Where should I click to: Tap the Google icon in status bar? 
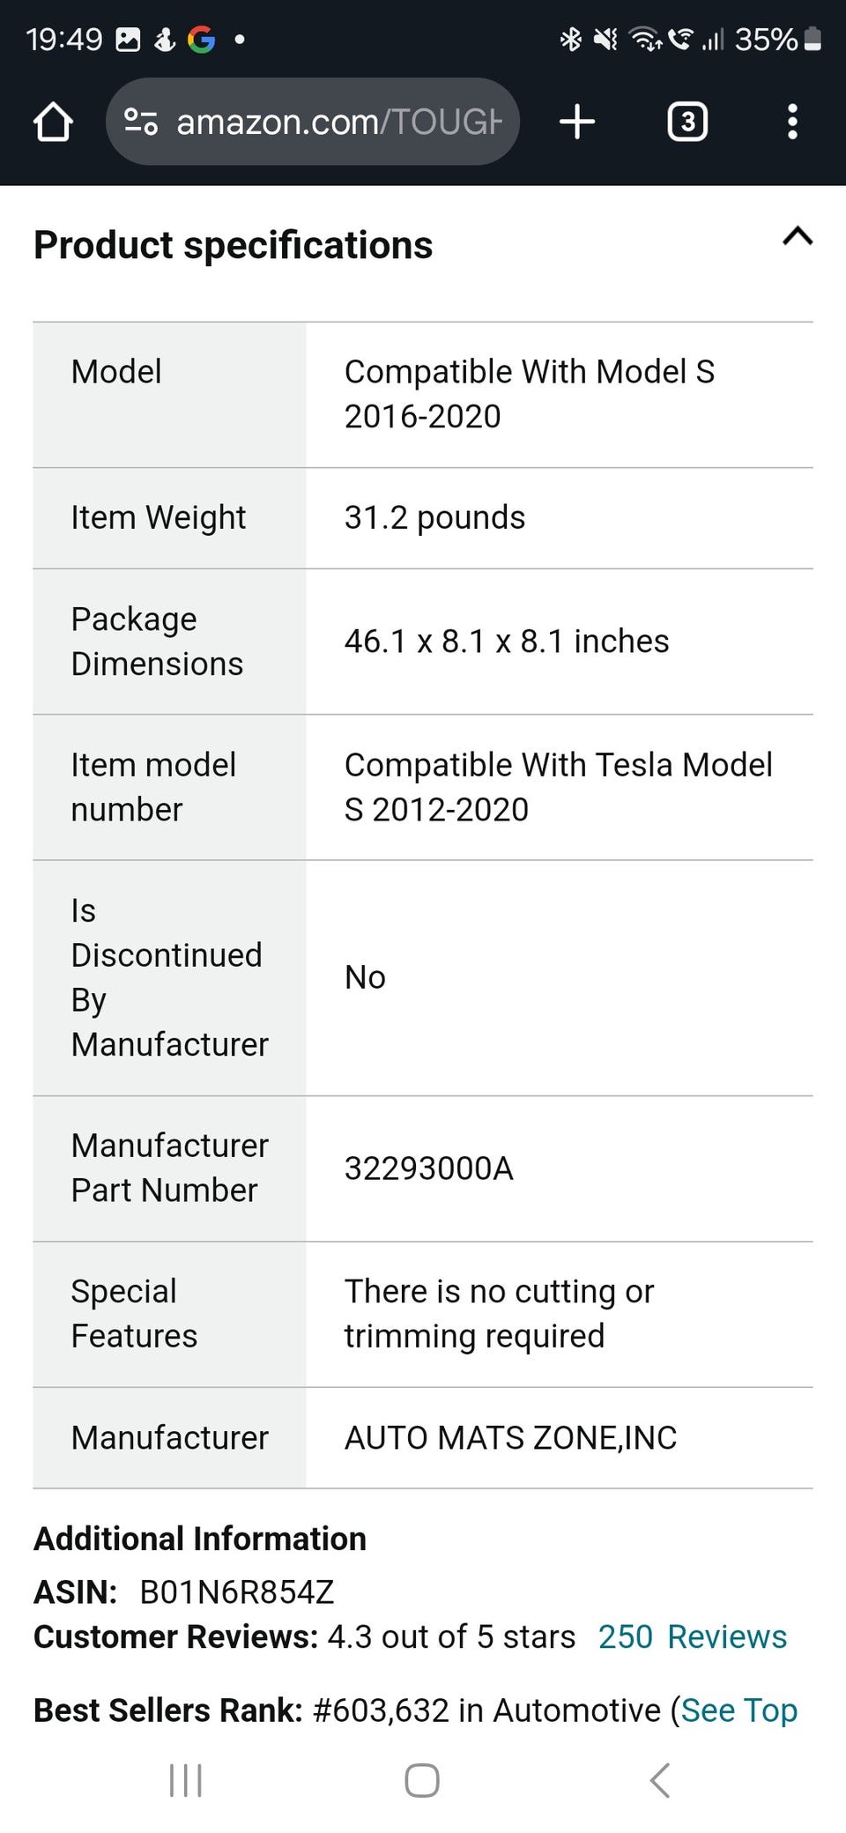click(201, 40)
